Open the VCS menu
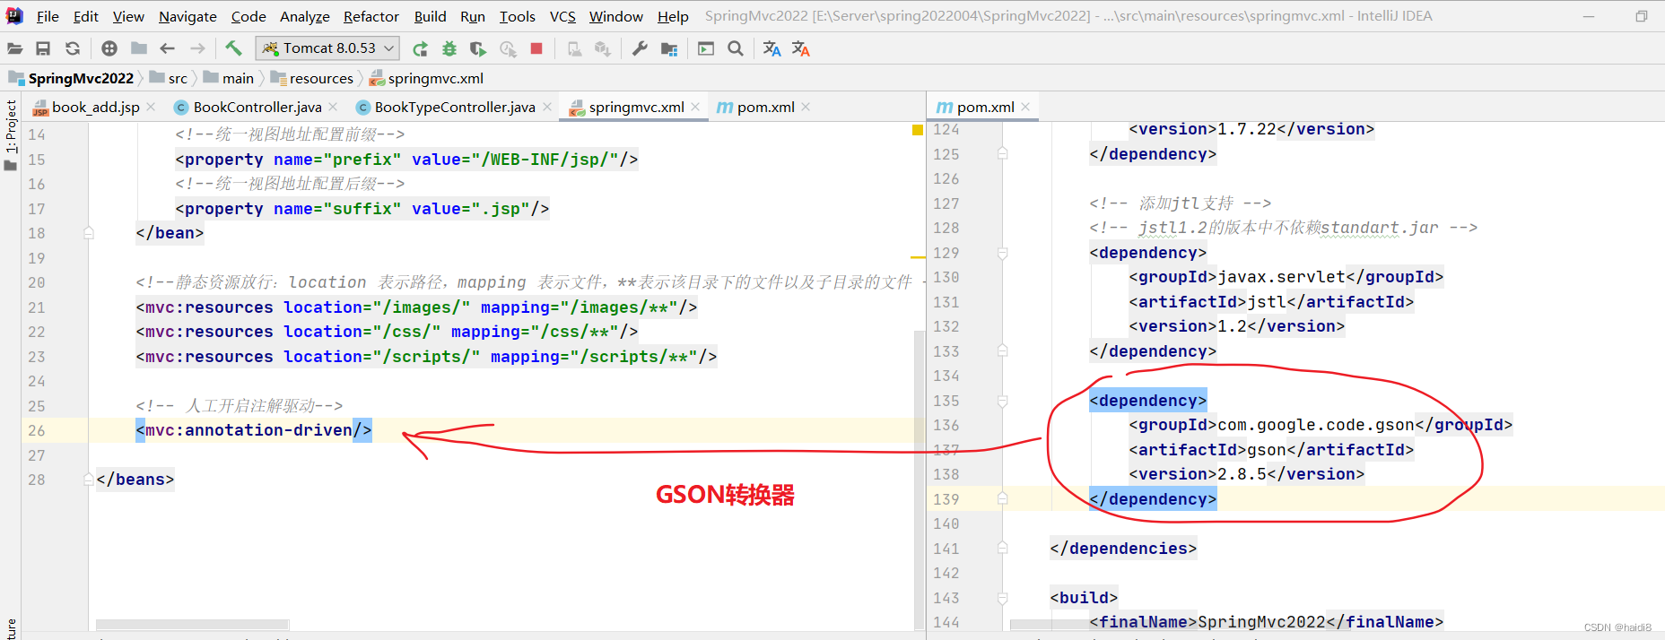1665x640 pixels. (562, 16)
